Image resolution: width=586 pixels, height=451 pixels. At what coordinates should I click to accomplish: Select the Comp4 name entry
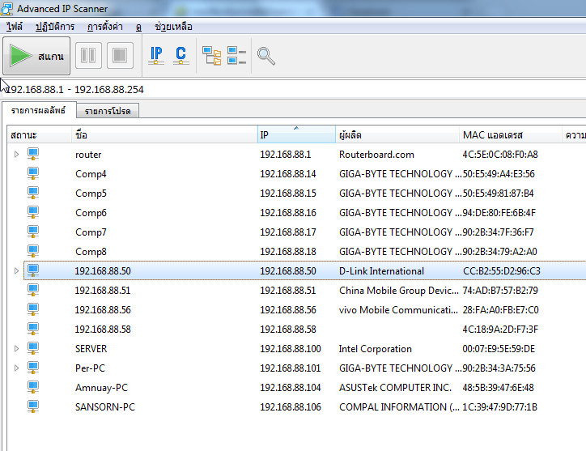[91, 174]
